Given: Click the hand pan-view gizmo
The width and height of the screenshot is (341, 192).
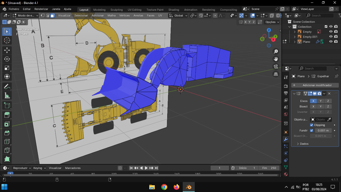Looking at the screenshot, I should (x=276, y=59).
